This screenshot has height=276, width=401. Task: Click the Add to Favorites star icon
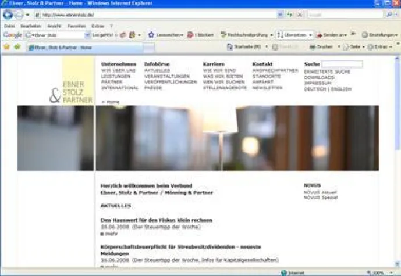tap(17, 47)
